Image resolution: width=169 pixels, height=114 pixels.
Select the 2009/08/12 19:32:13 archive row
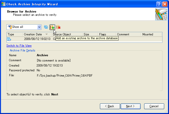pos(37,39)
